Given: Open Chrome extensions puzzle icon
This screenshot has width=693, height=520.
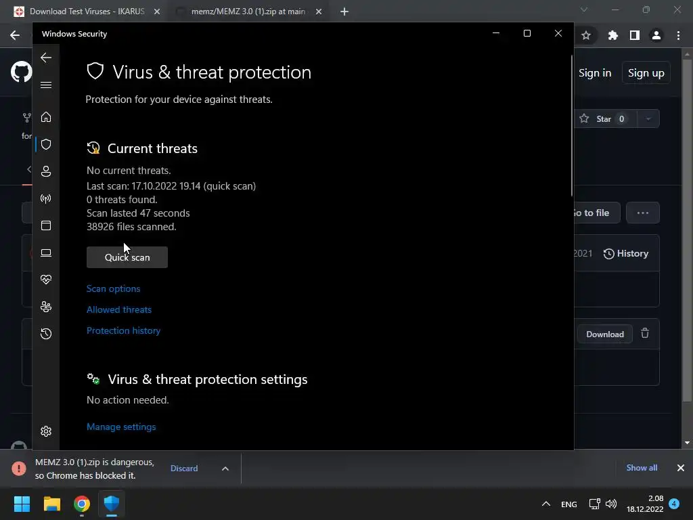Looking at the screenshot, I should pyautogui.click(x=612, y=35).
